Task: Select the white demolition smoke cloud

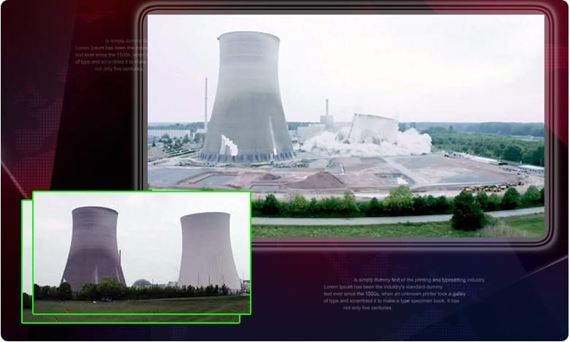Action: pos(395,141)
